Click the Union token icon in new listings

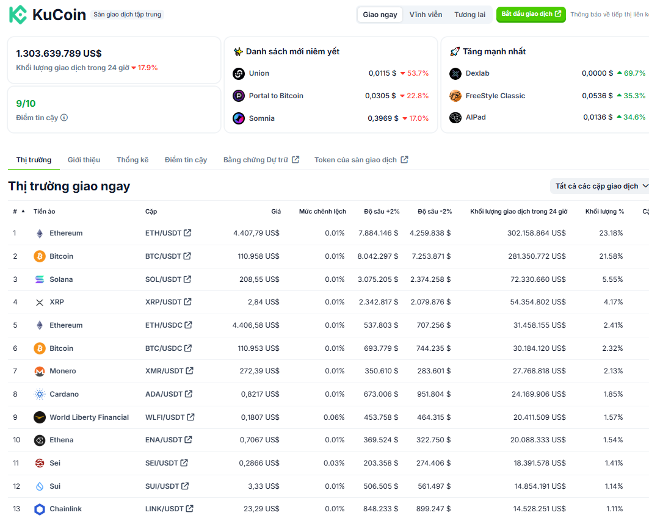[239, 73]
